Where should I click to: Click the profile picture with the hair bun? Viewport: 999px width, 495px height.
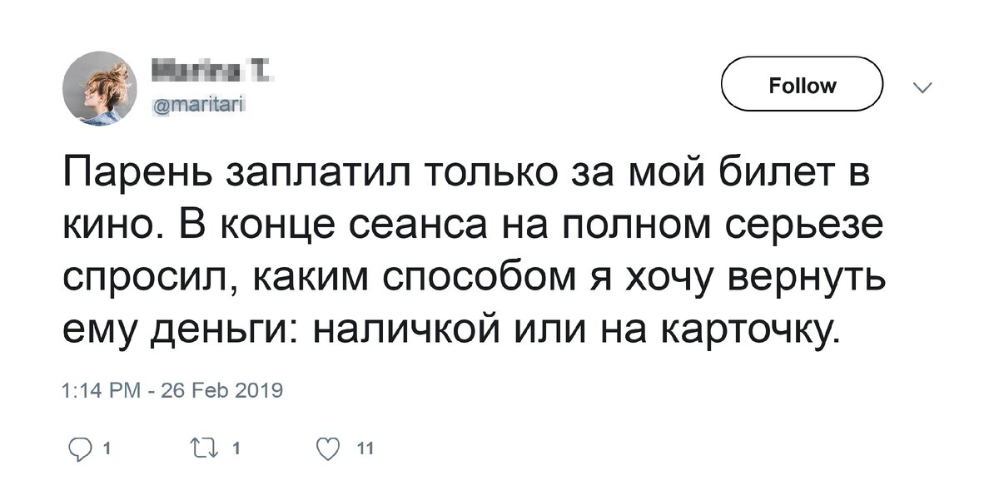coord(100,86)
